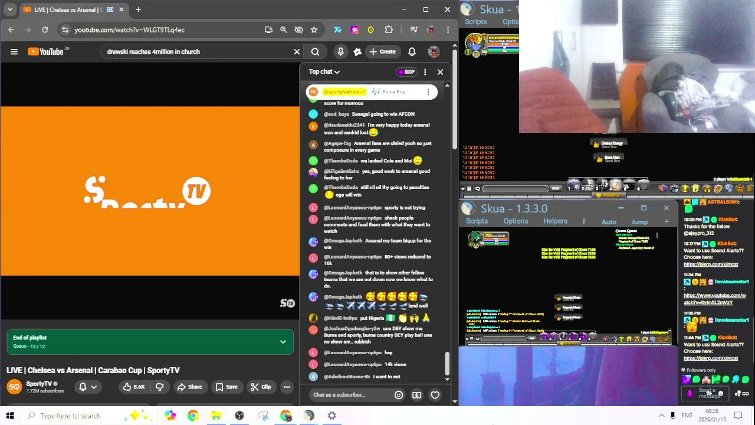Open Super Chat dollar icon
This screenshot has width=755, height=425.
click(416, 395)
